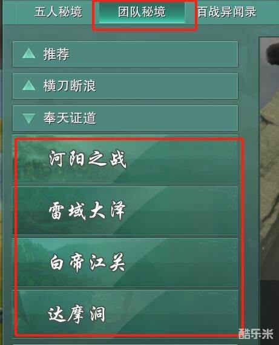The height and width of the screenshot is (345, 279).
Task: Collapse the 奉天证道 category row
Action: (x=125, y=118)
